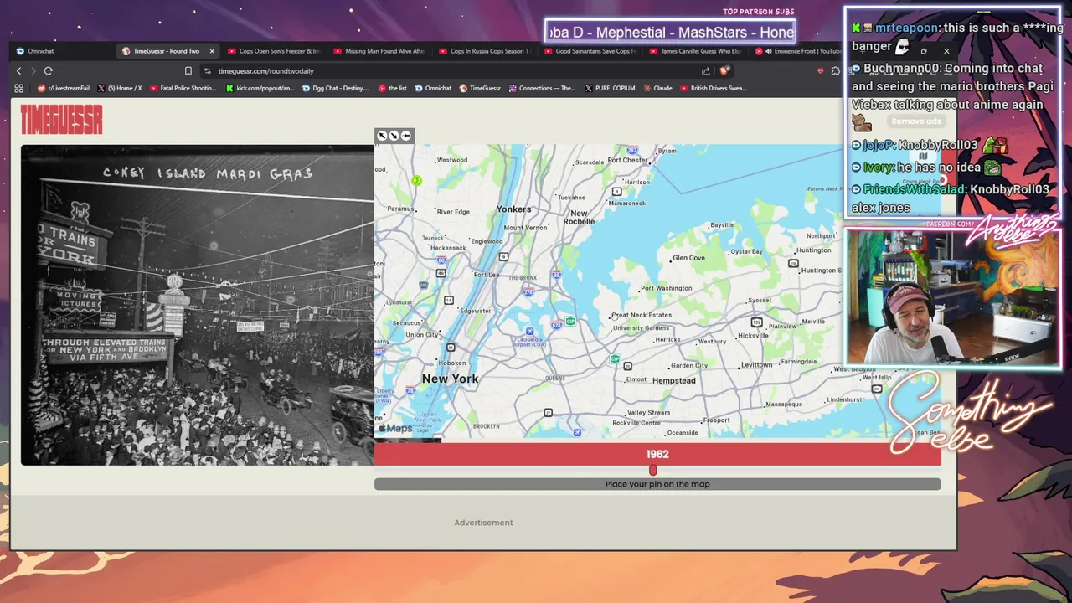Click the LaGuardia Airport icon on map
Image resolution: width=1072 pixels, height=603 pixels.
click(529, 332)
